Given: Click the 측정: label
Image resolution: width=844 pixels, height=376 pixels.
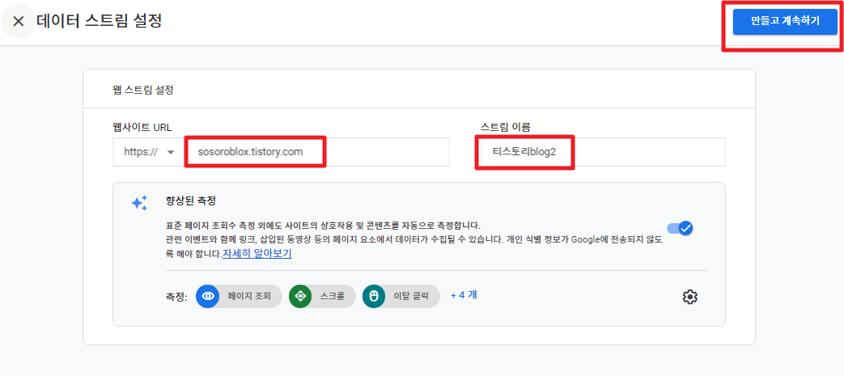Looking at the screenshot, I should (176, 297).
